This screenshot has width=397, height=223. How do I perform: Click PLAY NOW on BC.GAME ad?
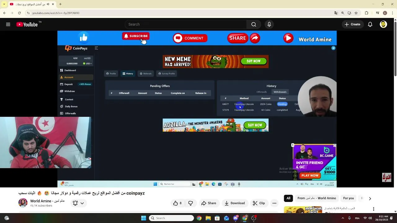pos(310,175)
